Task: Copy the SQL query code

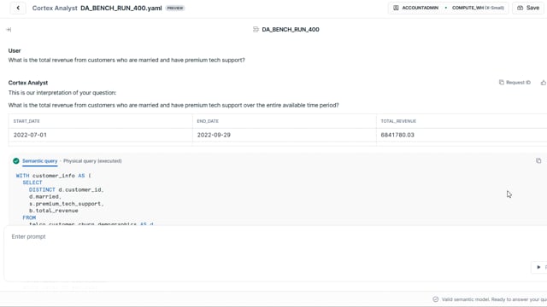Action: click(x=538, y=160)
